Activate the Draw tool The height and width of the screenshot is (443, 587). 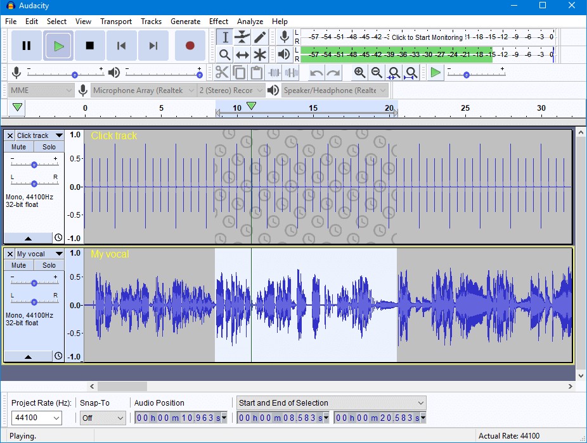tap(259, 37)
